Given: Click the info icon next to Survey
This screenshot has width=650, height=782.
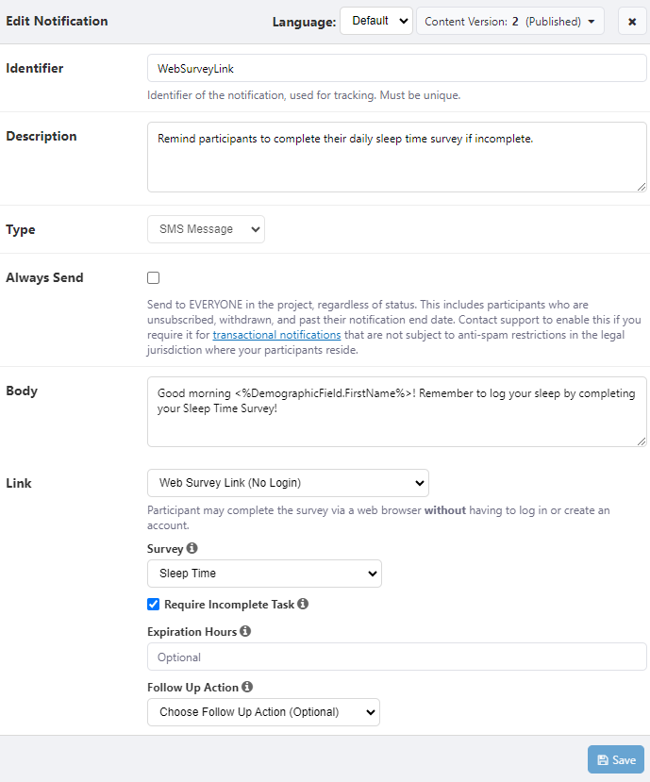Looking at the screenshot, I should [x=192, y=548].
